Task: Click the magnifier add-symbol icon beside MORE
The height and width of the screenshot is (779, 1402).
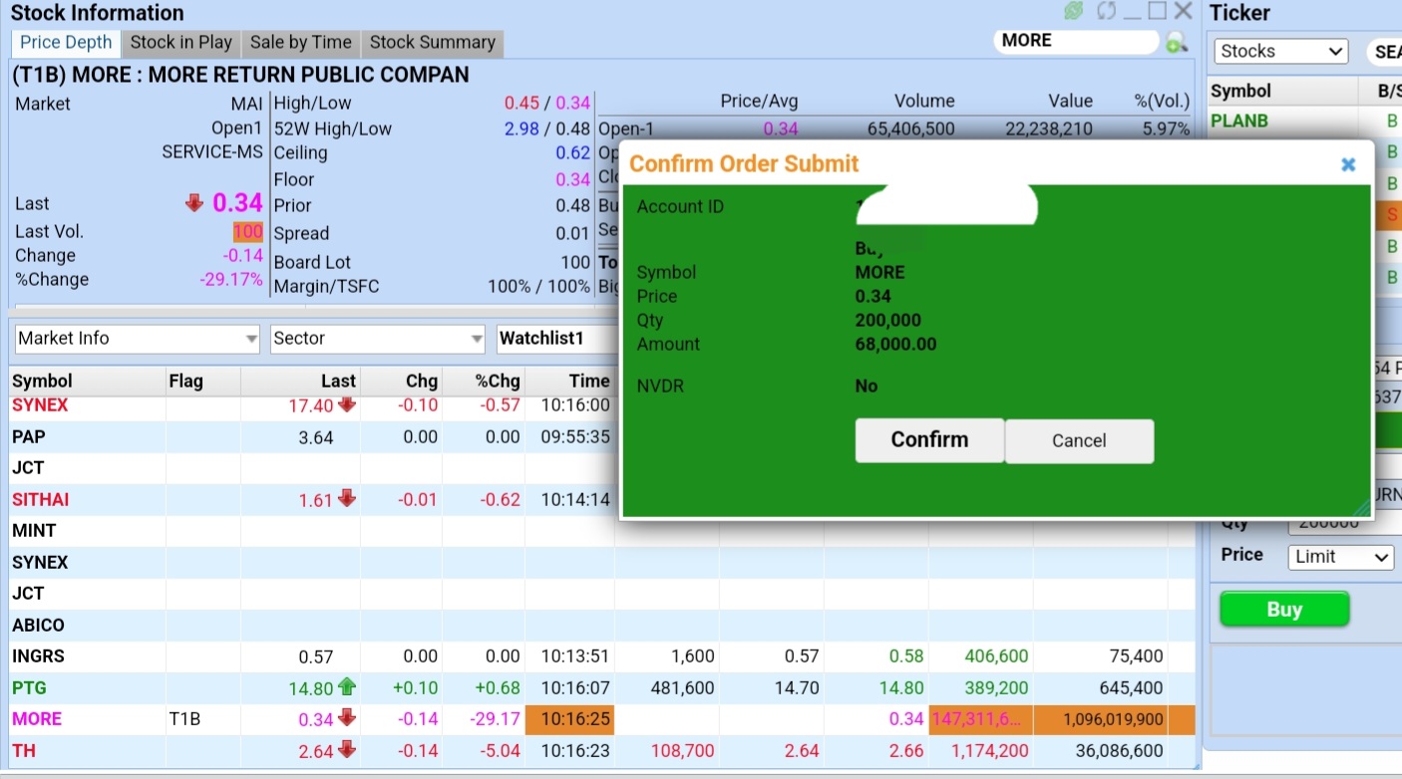Action: [x=1177, y=42]
